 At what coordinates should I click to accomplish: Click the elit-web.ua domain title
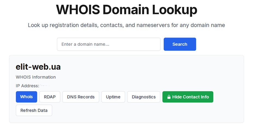pyautogui.click(x=38, y=67)
